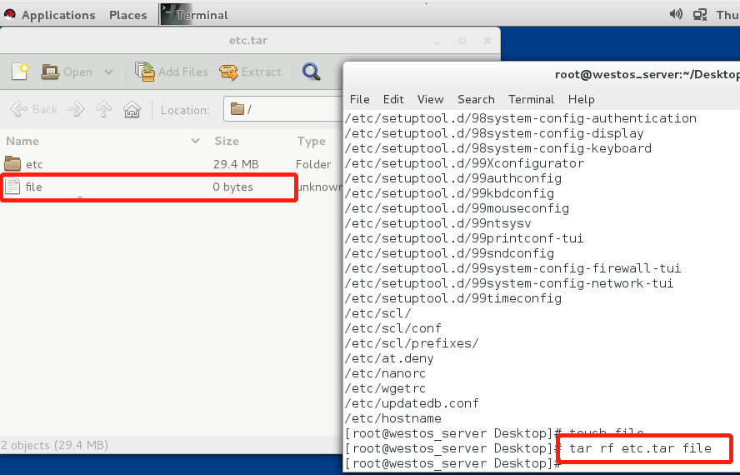The image size is (740, 475).
Task: Open the terminal Terminal menu
Action: click(x=532, y=100)
